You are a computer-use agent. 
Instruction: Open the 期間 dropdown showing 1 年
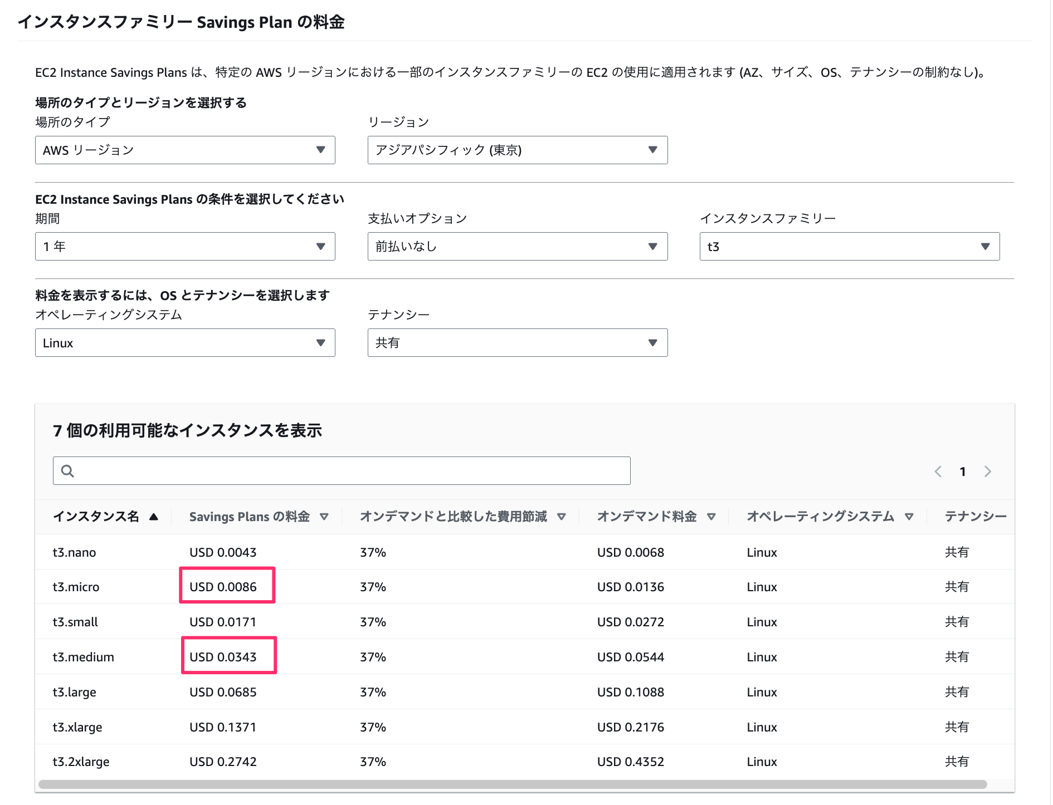pos(185,246)
